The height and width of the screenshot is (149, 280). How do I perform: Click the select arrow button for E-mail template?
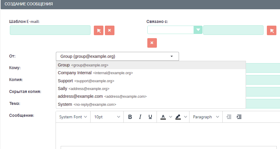[99, 30]
